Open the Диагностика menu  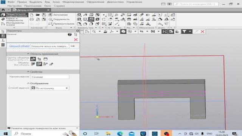coord(115,2)
